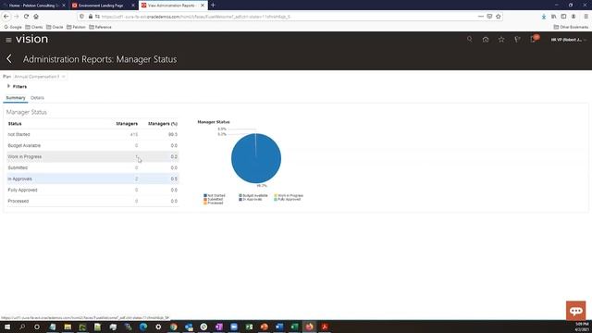This screenshot has width=592, height=333.
Task: Select the View Administration Reports browser tab
Action: pos(172,6)
